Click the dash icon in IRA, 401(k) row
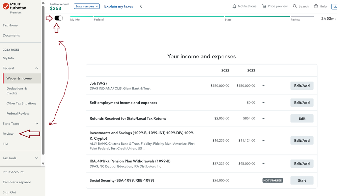 coord(263,164)
